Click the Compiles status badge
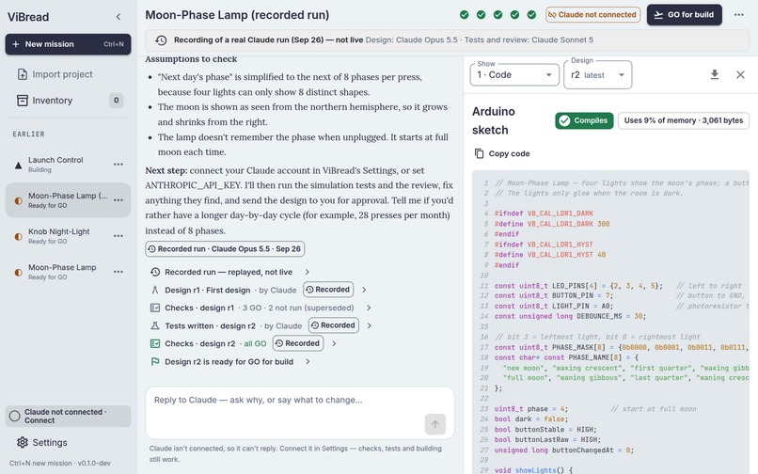The image size is (758, 474). (x=584, y=120)
